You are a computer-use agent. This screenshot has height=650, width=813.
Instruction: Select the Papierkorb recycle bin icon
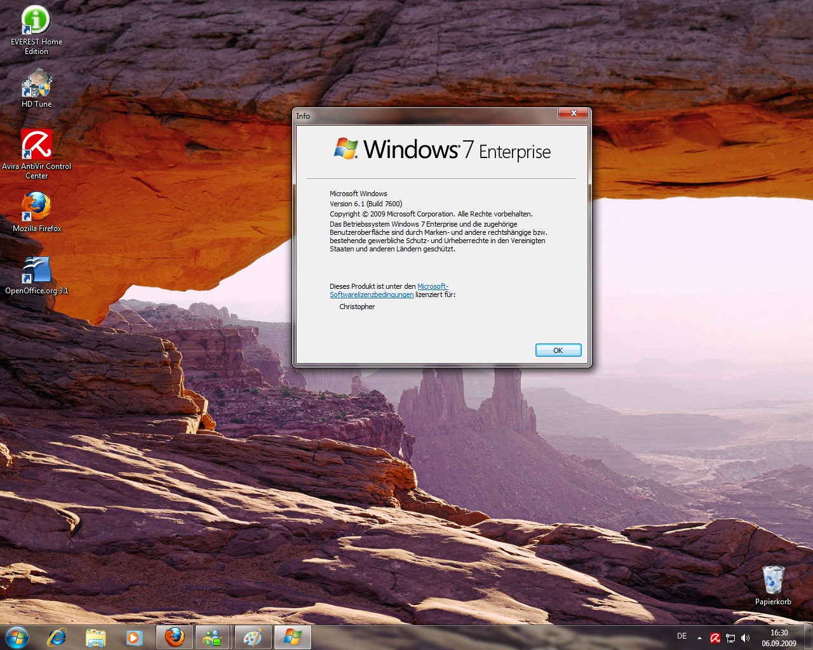pos(773,580)
